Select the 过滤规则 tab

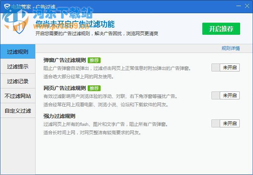click(x=18, y=52)
